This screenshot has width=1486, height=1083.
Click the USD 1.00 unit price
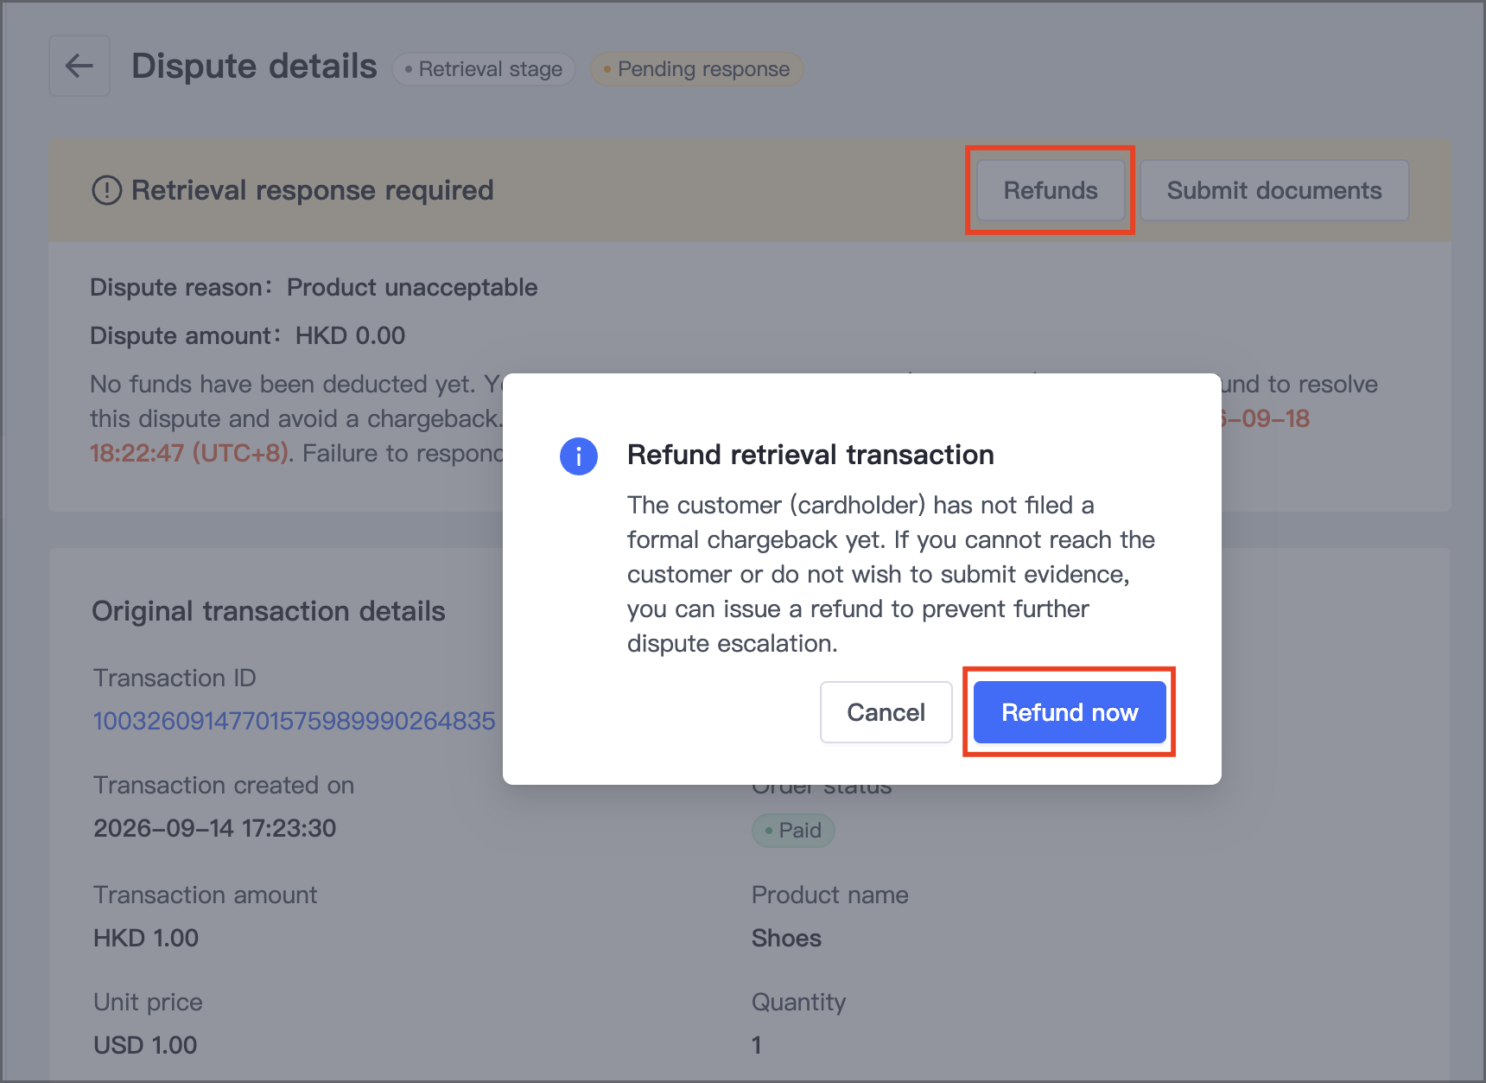(x=145, y=1045)
